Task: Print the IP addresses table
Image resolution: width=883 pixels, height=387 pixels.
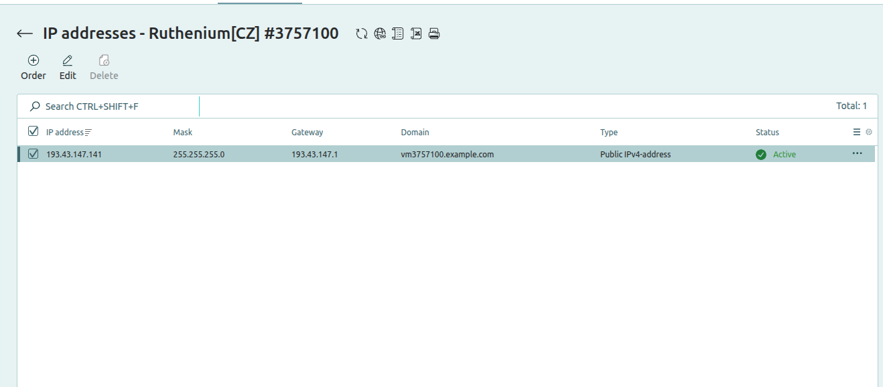Action: [x=434, y=33]
